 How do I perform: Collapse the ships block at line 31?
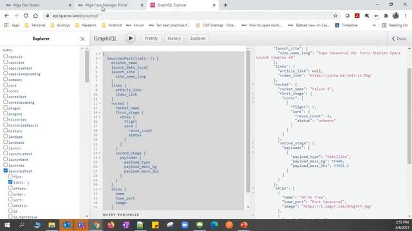[x=100, y=189]
